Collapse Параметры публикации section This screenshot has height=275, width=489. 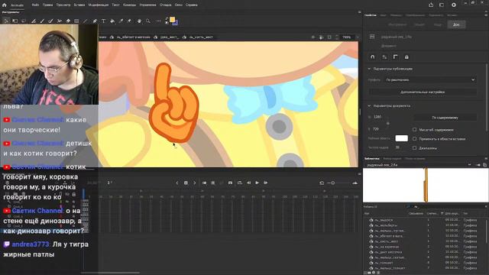(369, 69)
